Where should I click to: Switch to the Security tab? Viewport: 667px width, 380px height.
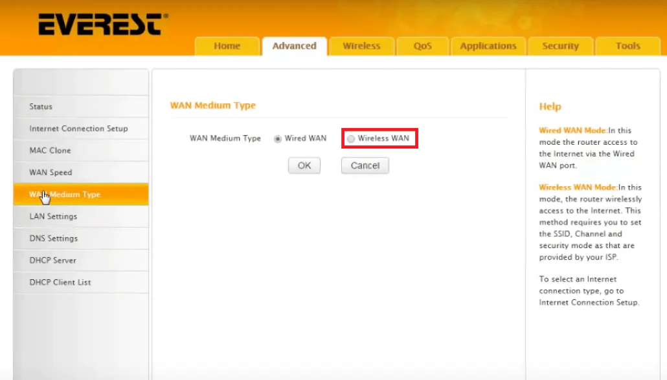click(560, 46)
